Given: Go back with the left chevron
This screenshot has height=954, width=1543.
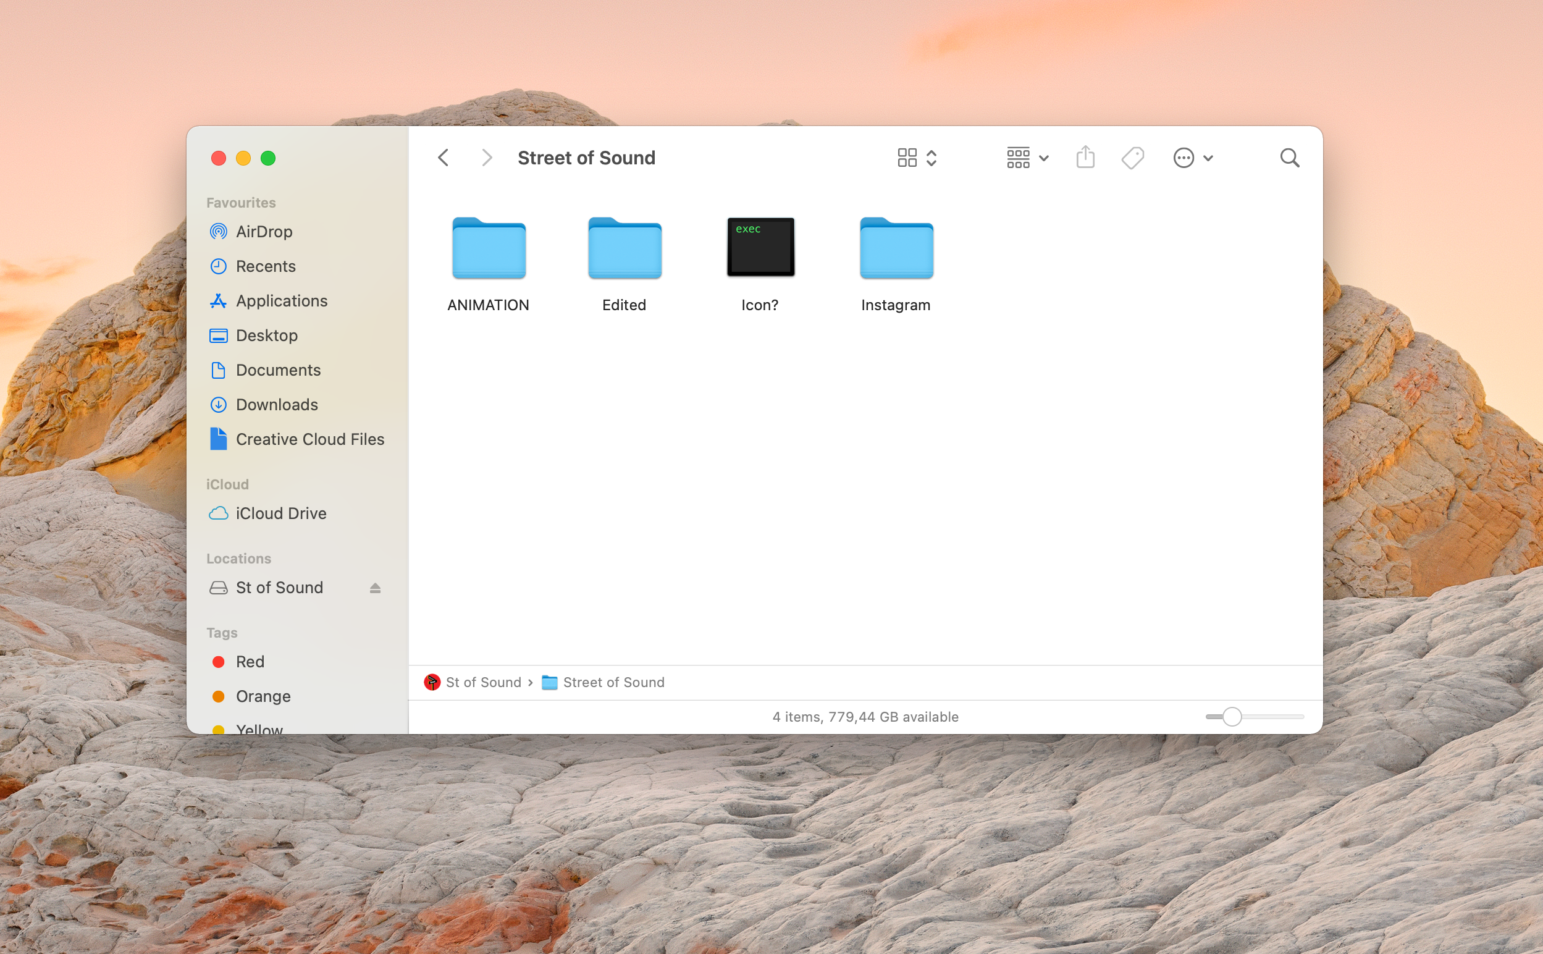Looking at the screenshot, I should pyautogui.click(x=444, y=157).
